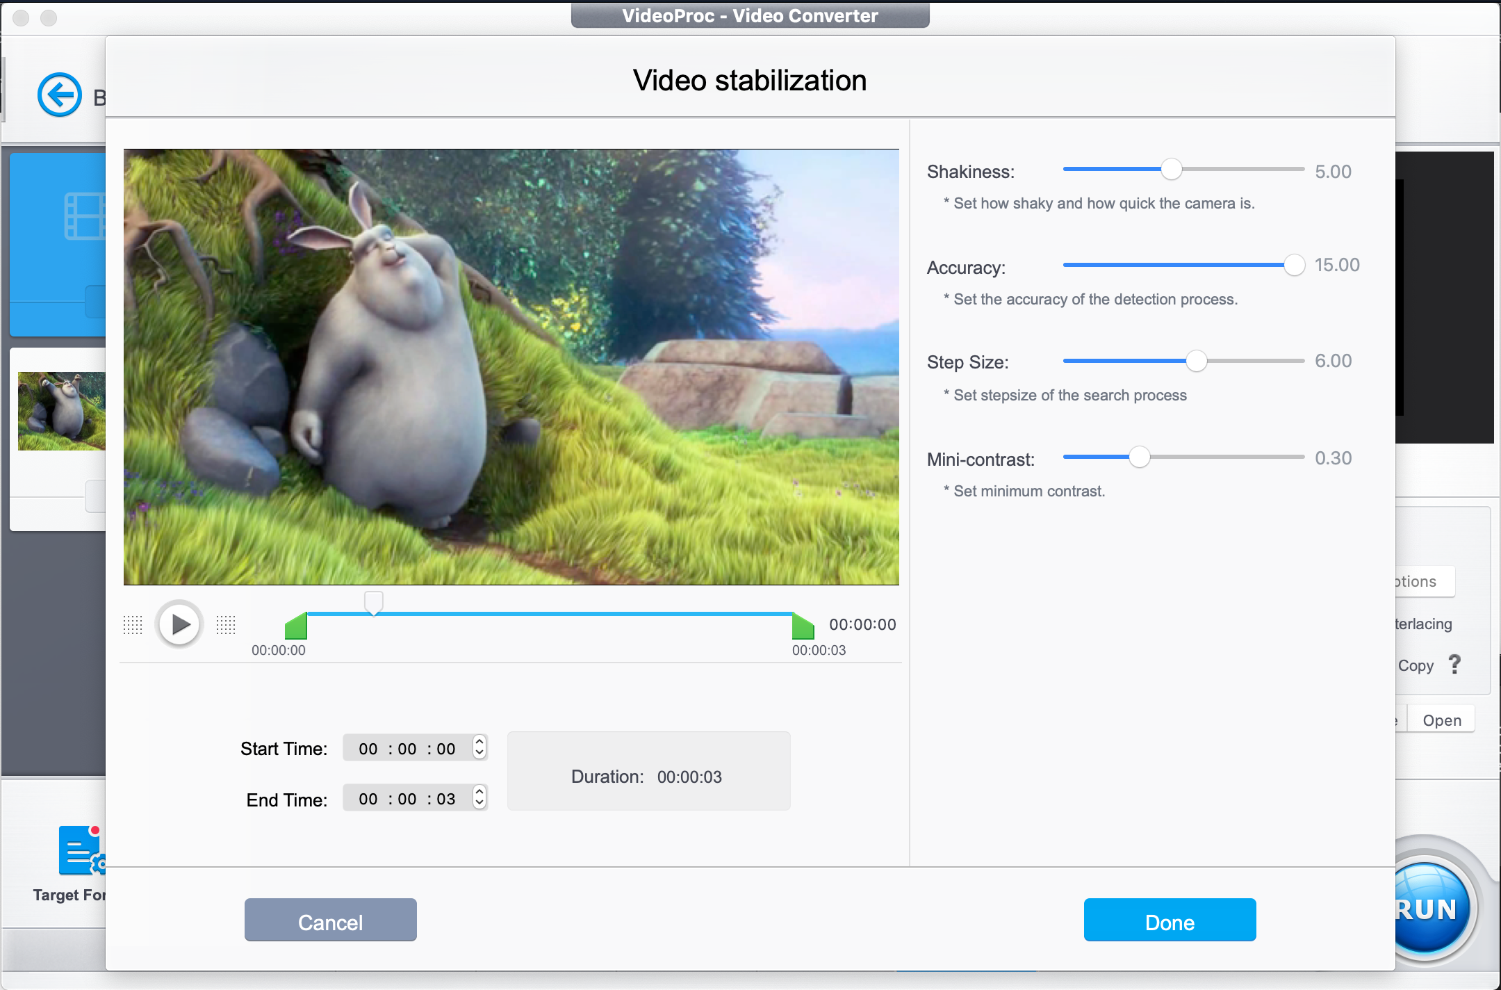The height and width of the screenshot is (990, 1501).
Task: Click the dotted grip right of the Play button
Action: point(226,625)
